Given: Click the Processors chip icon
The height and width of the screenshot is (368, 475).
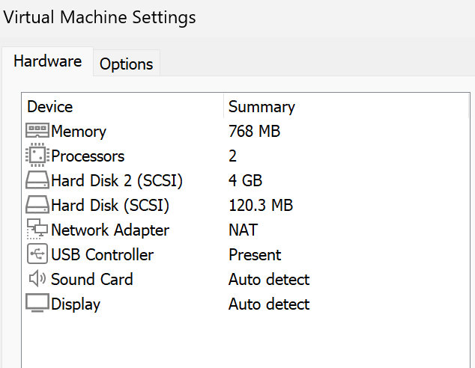Looking at the screenshot, I should (x=37, y=156).
